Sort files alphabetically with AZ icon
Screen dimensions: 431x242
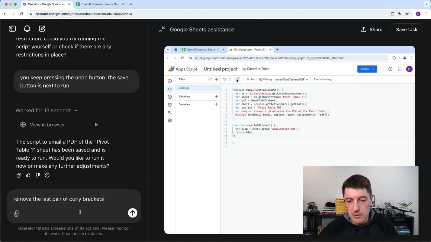coord(210,79)
